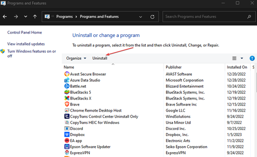Viewport: 257px width, 157px height.
Task: Click the Dropbox program icon
Action: click(67, 135)
